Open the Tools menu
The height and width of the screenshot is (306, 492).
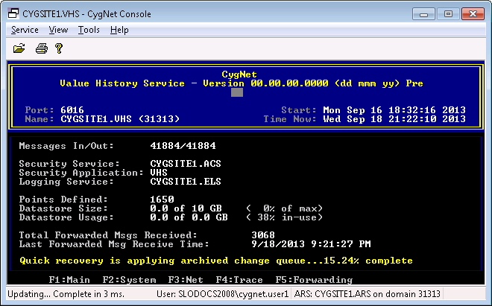pos(89,30)
